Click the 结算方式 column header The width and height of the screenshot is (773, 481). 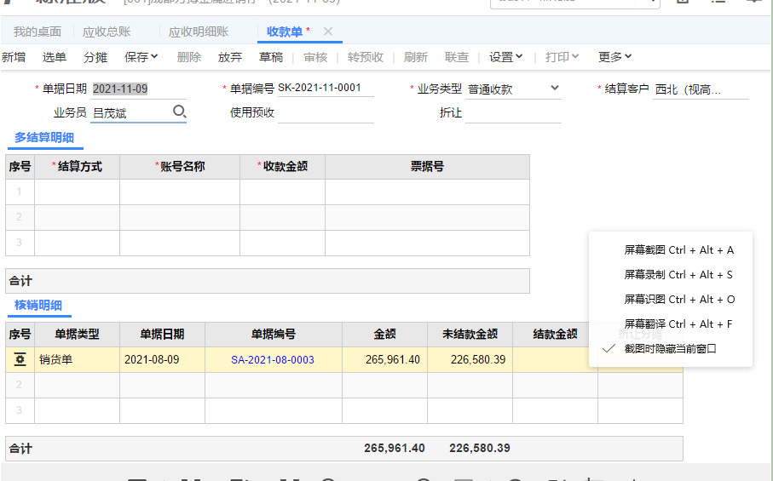pos(77,167)
